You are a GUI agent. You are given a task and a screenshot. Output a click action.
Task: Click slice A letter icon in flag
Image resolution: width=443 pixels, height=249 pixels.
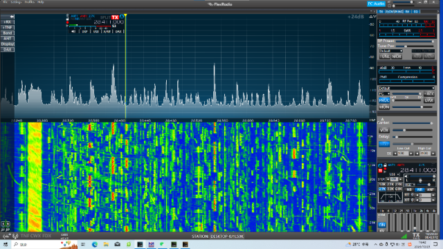click(x=122, y=17)
